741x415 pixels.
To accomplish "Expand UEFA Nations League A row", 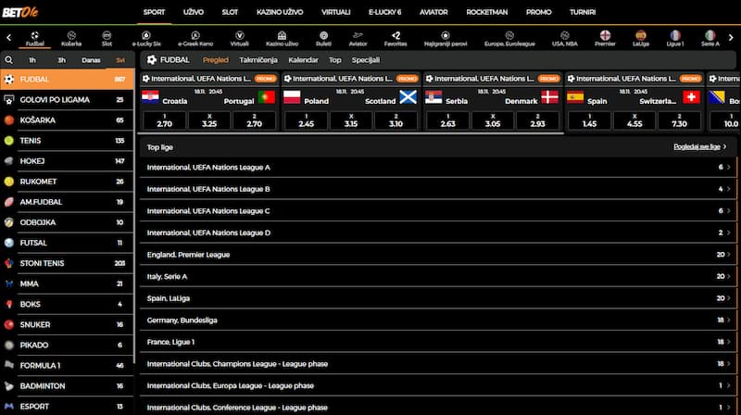I will coord(438,168).
